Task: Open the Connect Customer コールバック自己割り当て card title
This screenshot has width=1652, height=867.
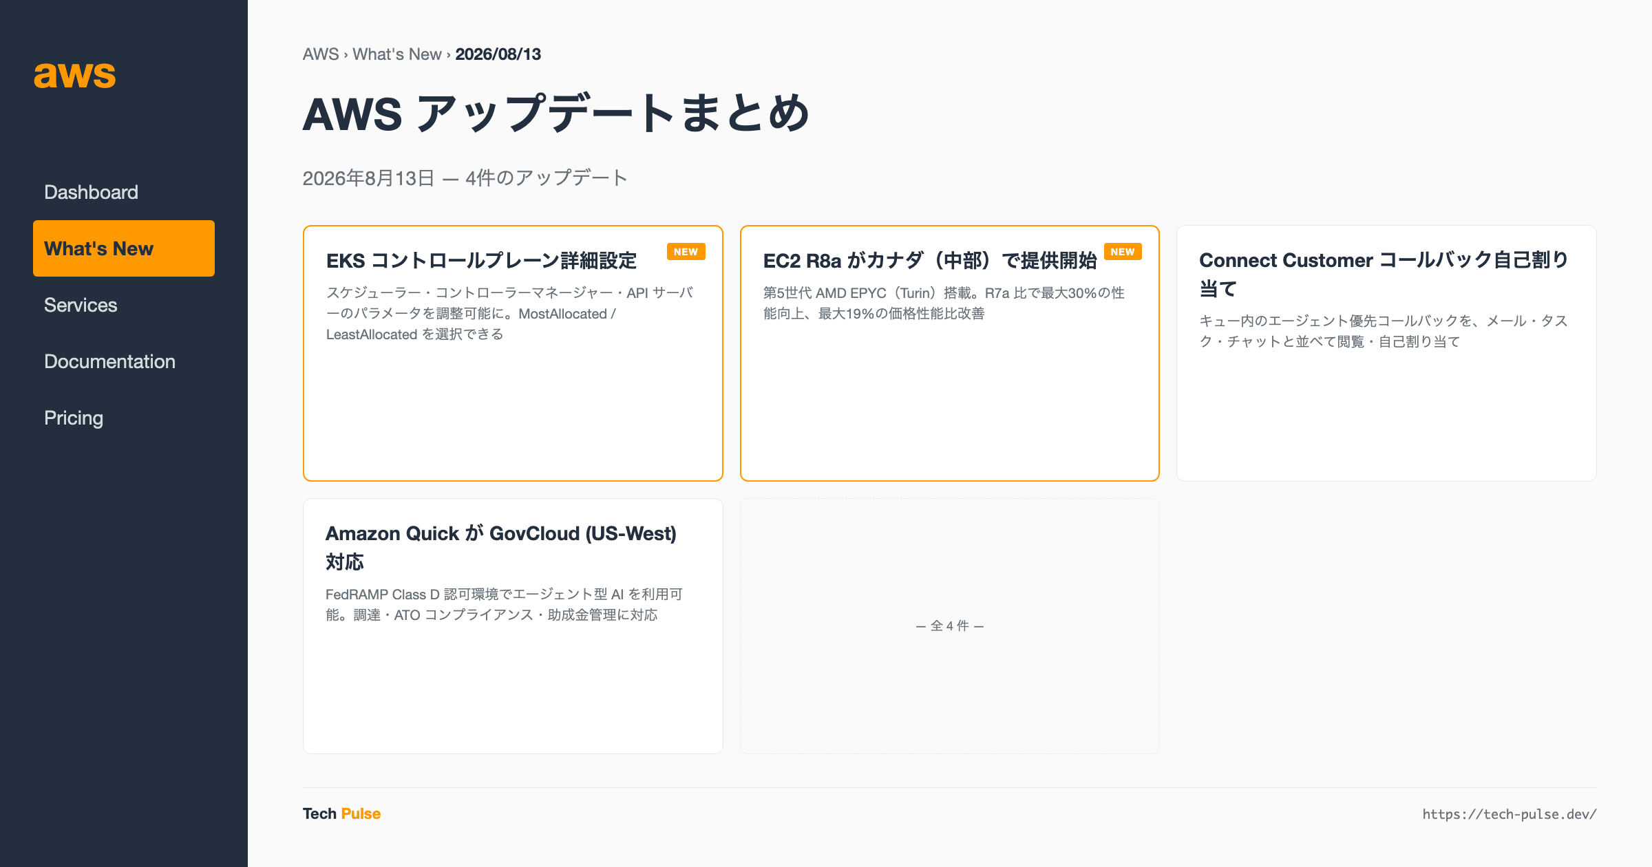Action: [1384, 275]
